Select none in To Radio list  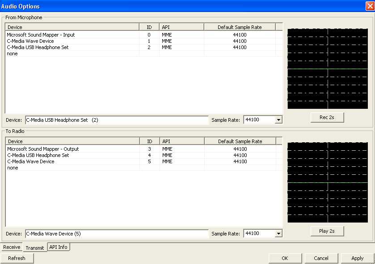tap(143, 168)
